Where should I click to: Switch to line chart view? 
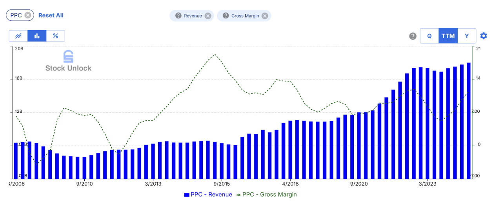[x=18, y=36]
